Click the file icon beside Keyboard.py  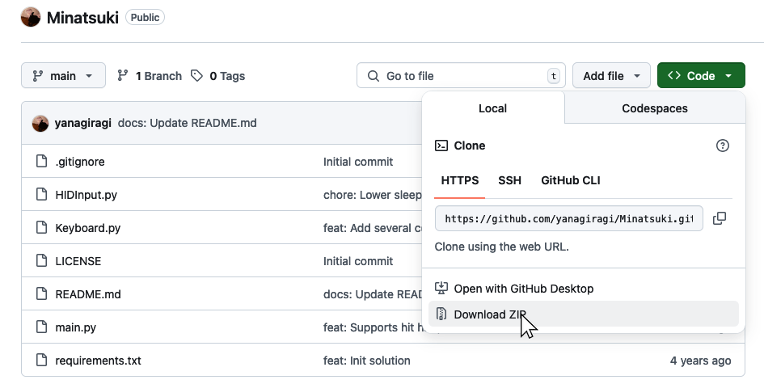(42, 227)
